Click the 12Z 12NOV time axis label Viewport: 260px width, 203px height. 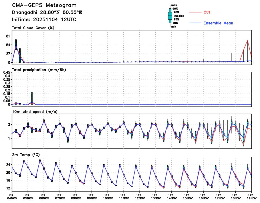140,197
